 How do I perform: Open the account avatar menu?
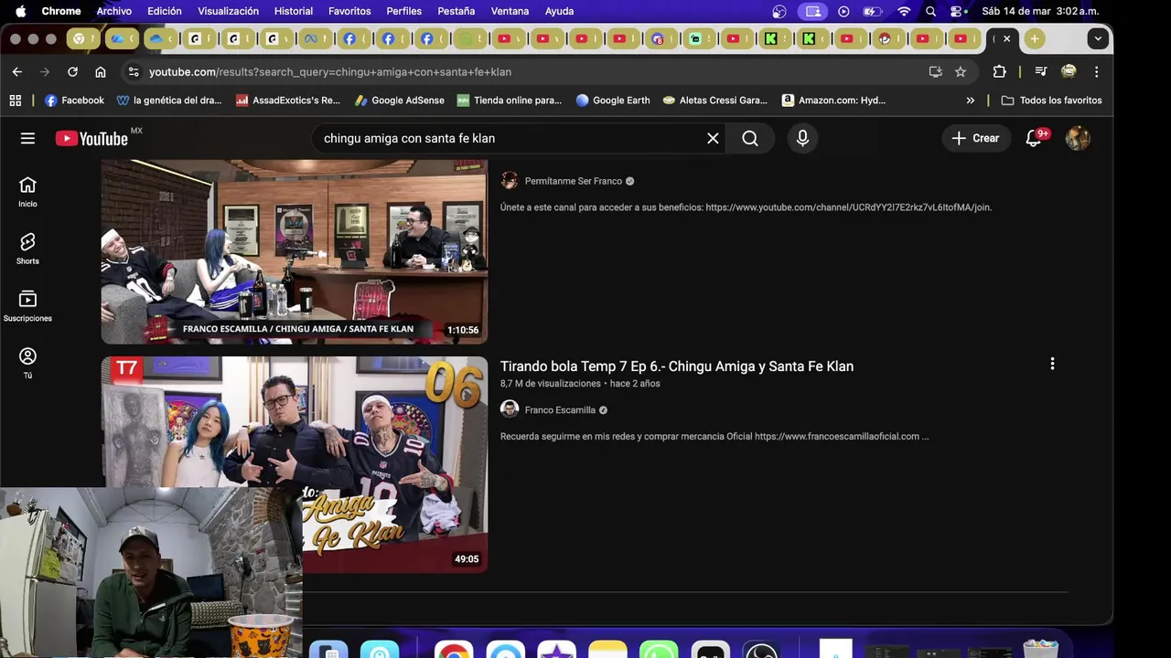pos(1078,138)
